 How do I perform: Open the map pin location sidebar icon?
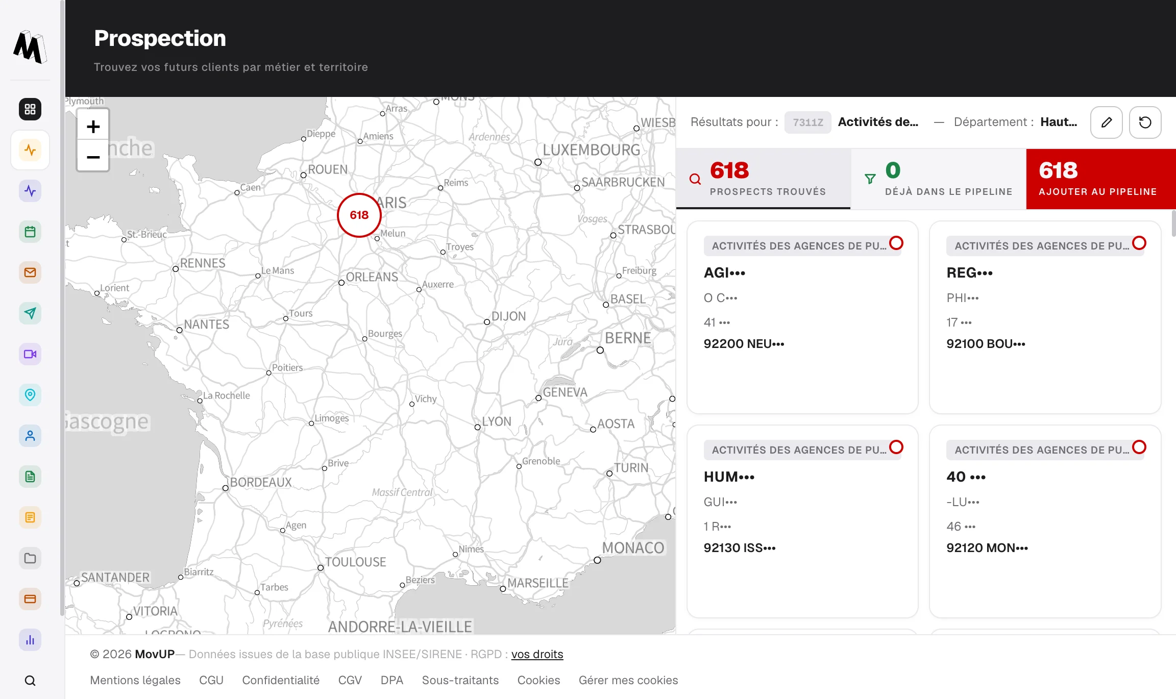click(x=30, y=395)
